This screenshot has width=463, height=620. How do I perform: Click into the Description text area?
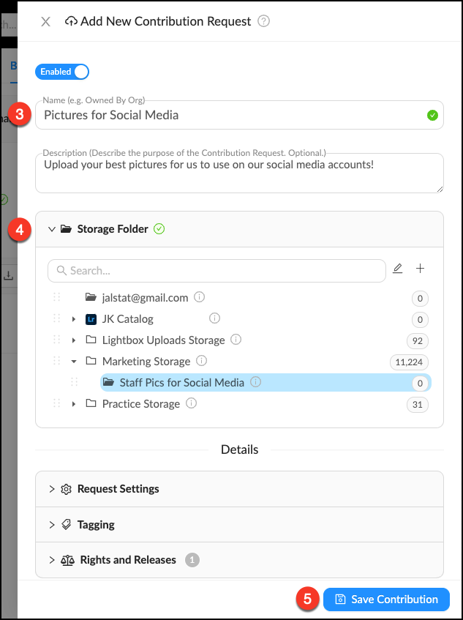click(238, 174)
